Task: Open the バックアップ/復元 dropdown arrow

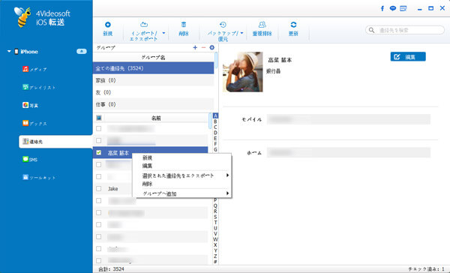Action: [241, 33]
